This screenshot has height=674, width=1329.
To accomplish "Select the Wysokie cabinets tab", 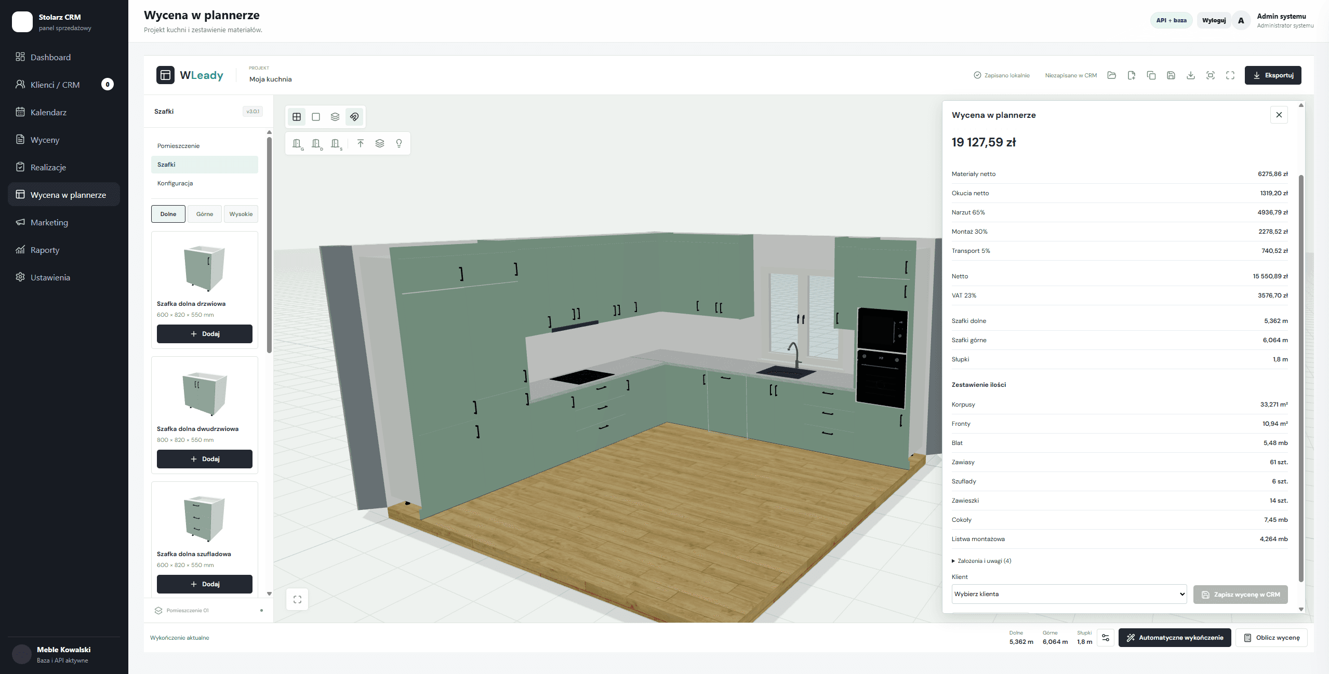I will 241,214.
